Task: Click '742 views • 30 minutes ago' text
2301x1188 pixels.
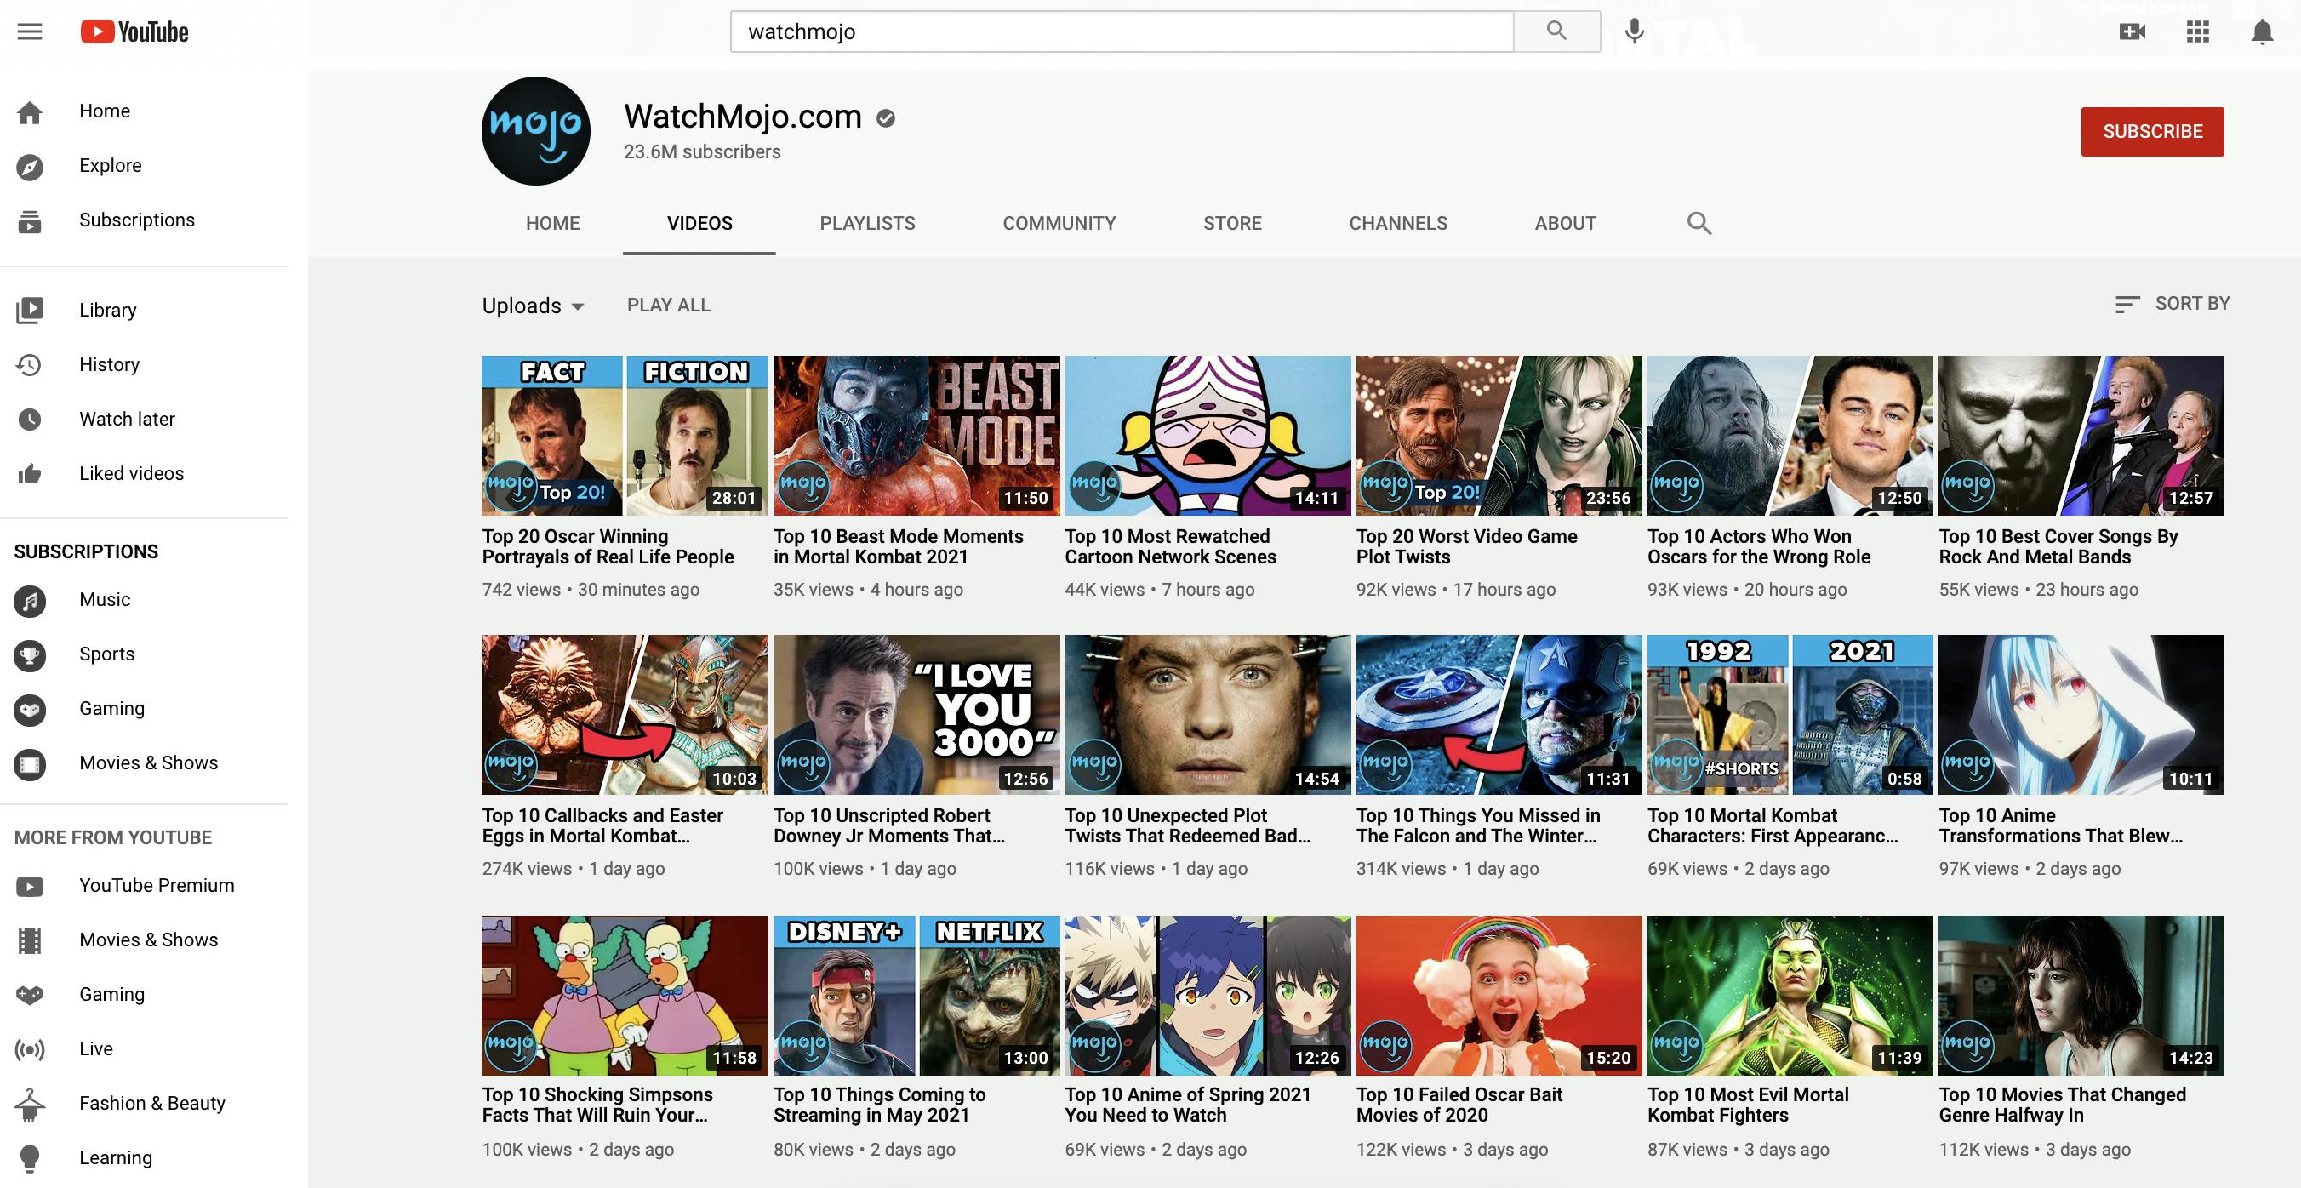Action: click(x=591, y=591)
